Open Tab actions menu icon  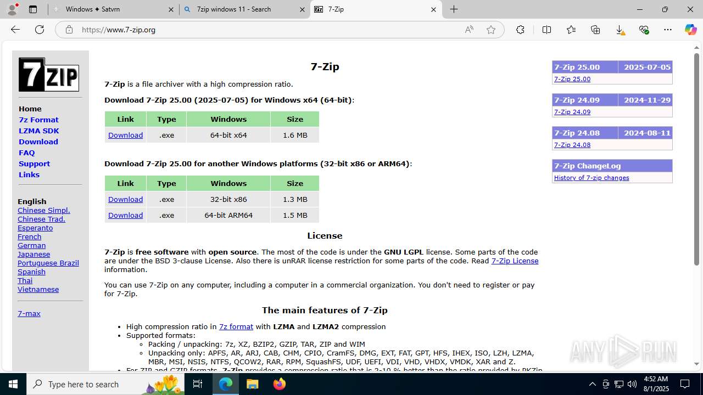(33, 9)
